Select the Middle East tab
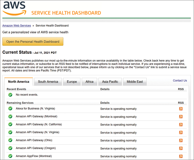Image resolution: width=194 pixels, height=160 pixels. click(x=135, y=82)
